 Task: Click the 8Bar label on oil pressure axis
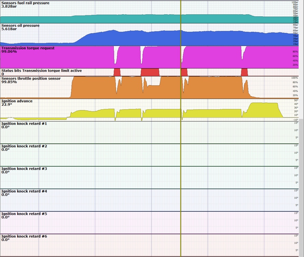(295, 25)
